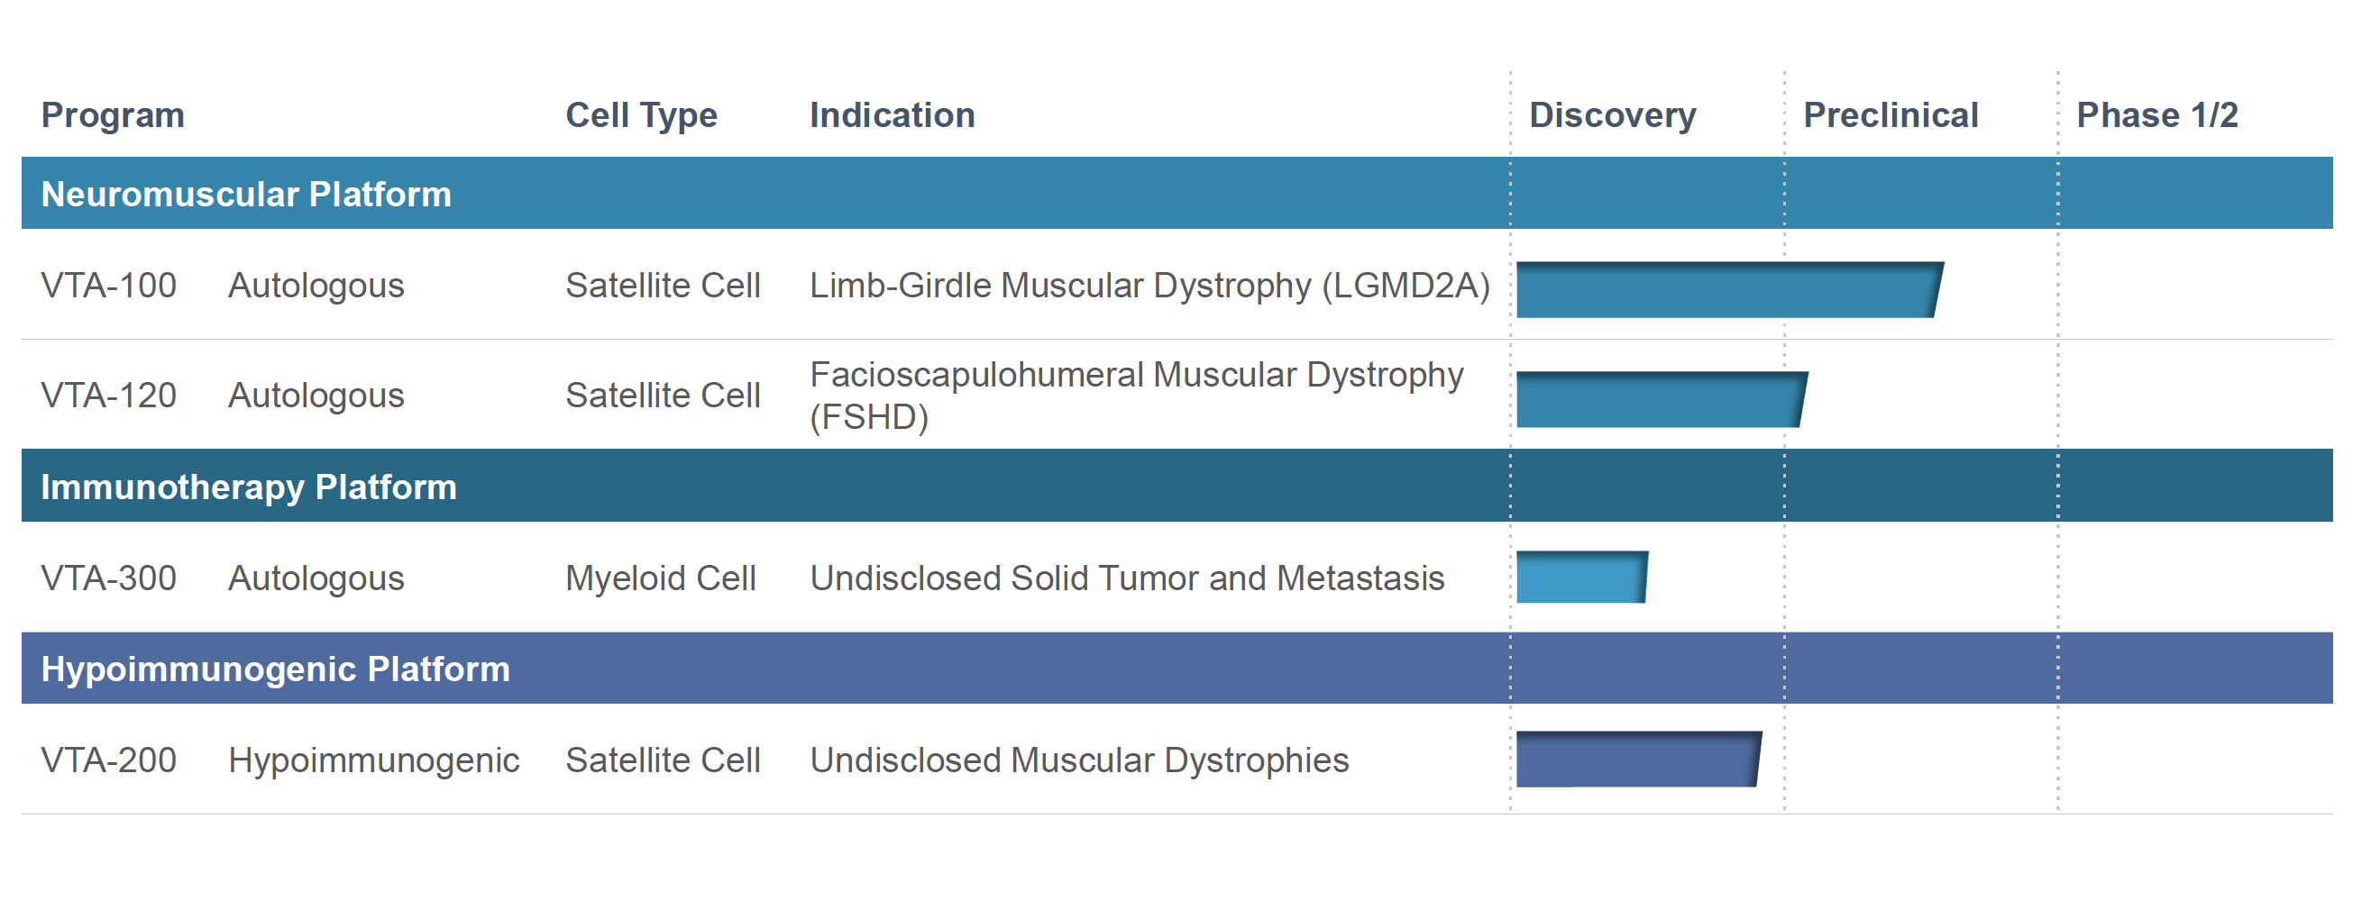The image size is (2362, 901).
Task: Open the VTA-300 program entry
Action: (108, 578)
